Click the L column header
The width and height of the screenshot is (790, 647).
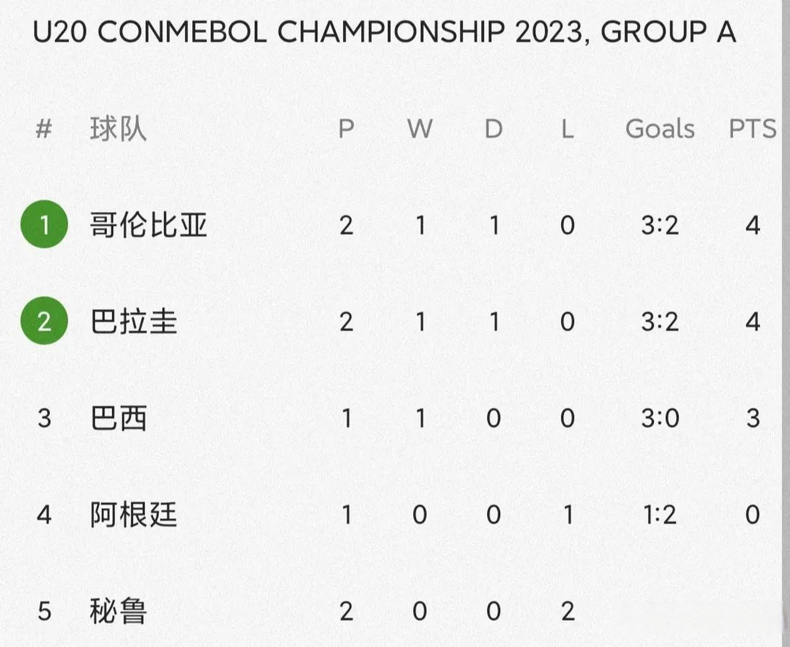coord(567,128)
